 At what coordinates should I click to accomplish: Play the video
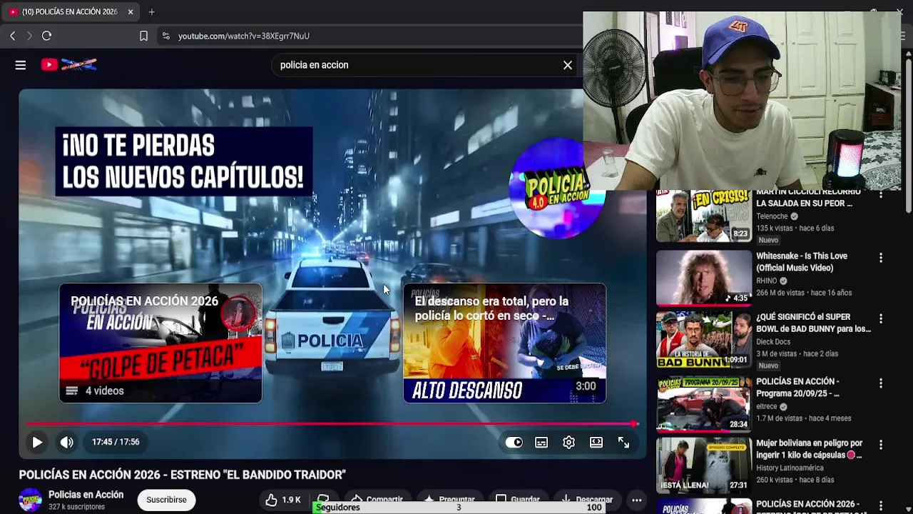click(x=37, y=443)
